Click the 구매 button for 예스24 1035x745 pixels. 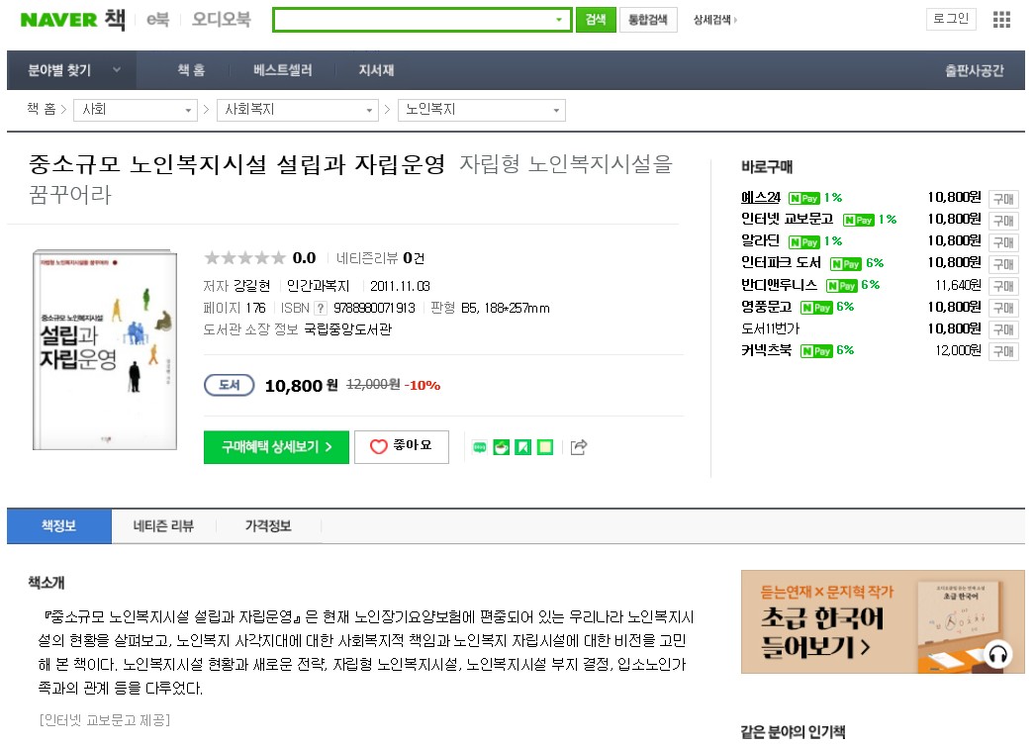1002,199
